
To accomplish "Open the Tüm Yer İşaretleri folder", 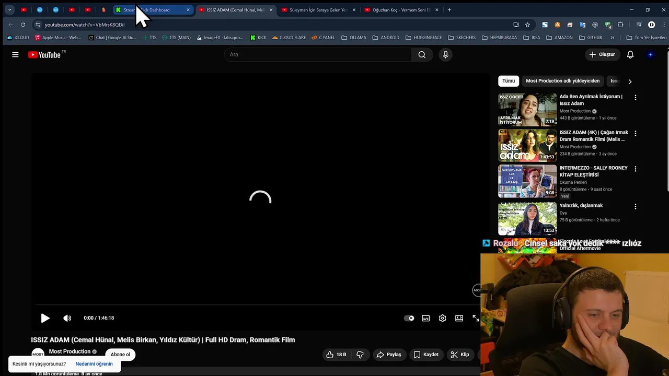I will click(x=646, y=38).
